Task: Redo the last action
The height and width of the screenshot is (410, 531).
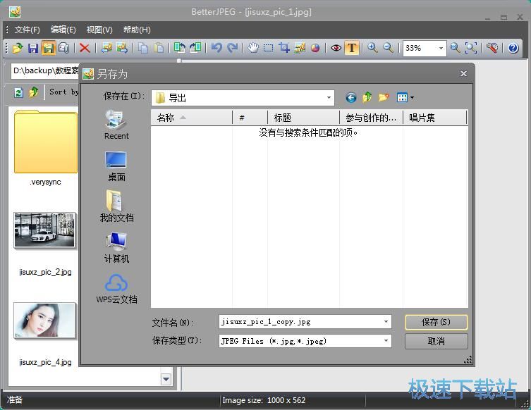Action: pos(232,48)
